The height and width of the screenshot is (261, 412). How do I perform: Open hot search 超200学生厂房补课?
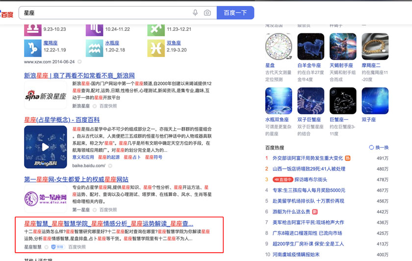coord(308,244)
